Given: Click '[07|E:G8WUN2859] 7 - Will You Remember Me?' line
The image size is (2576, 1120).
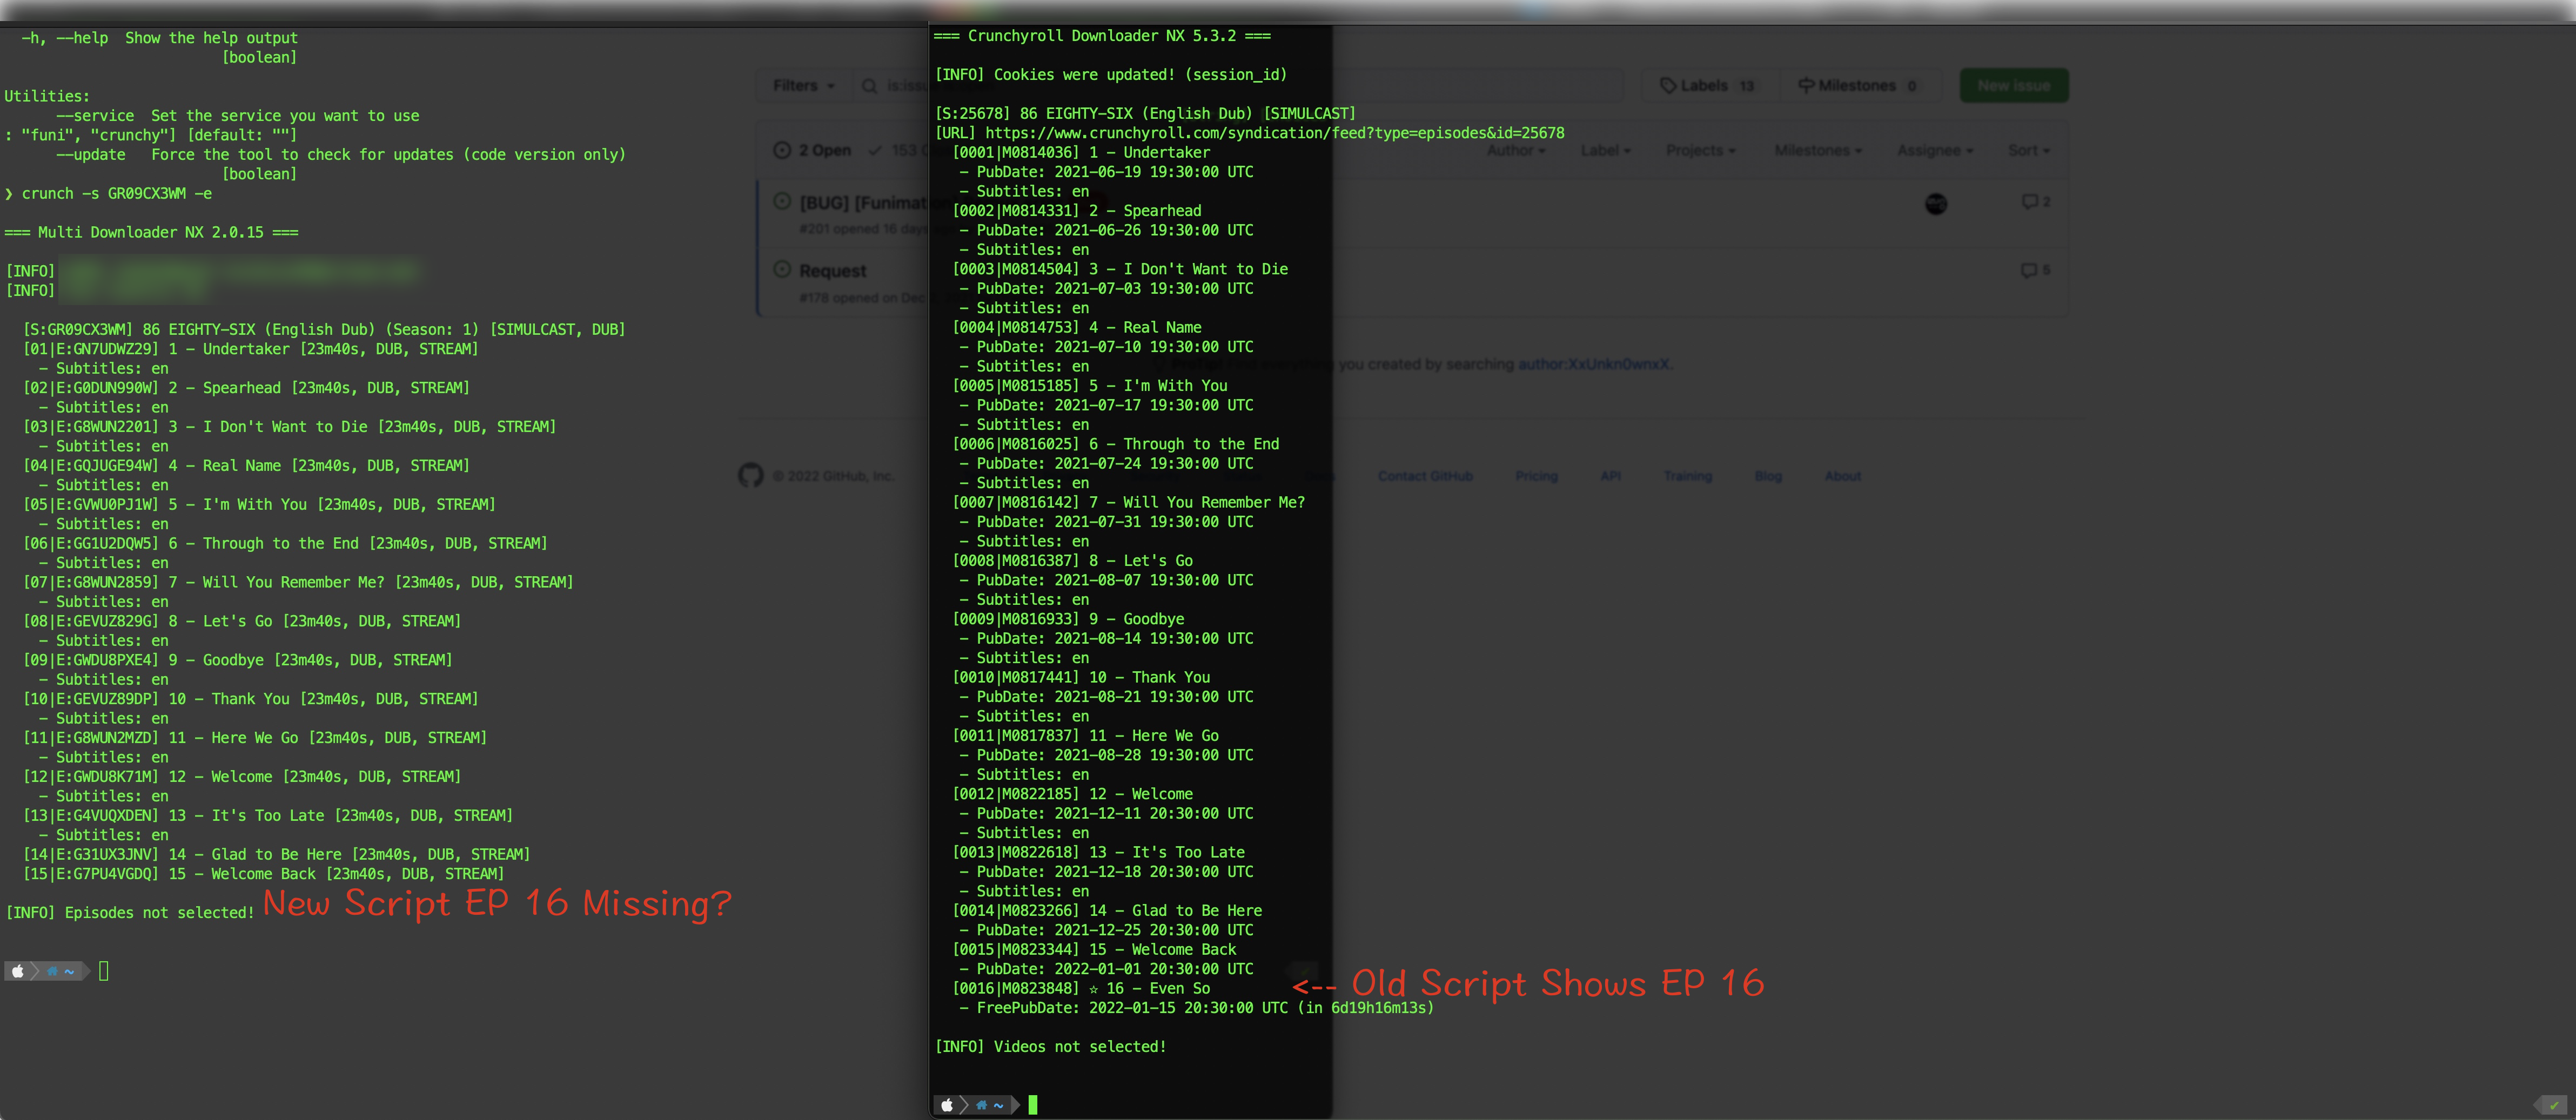Looking at the screenshot, I should pos(298,583).
